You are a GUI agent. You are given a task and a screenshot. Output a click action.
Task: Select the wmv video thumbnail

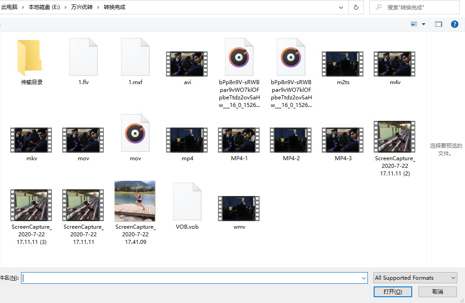[x=239, y=209]
